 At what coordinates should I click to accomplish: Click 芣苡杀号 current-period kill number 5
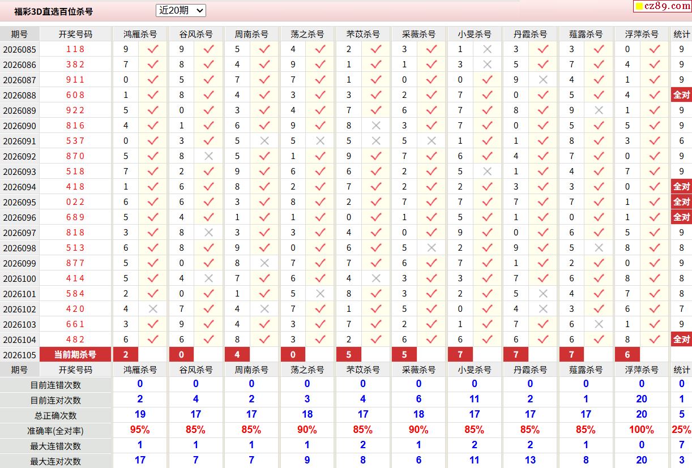[349, 355]
